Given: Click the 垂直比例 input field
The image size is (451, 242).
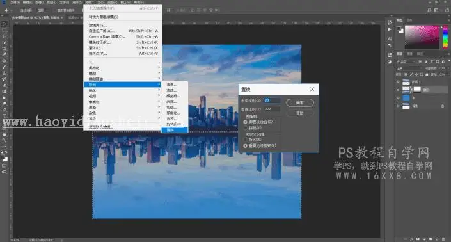Looking at the screenshot, I should pos(272,109).
